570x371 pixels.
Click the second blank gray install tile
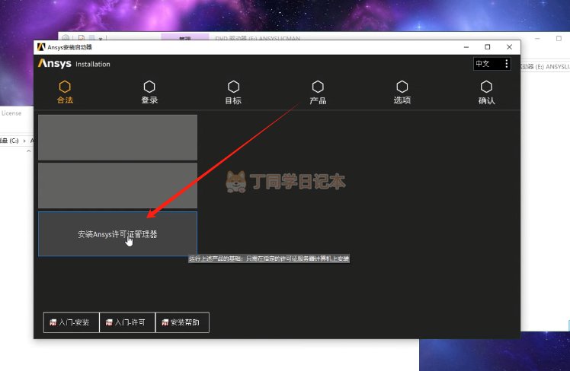[x=118, y=185]
